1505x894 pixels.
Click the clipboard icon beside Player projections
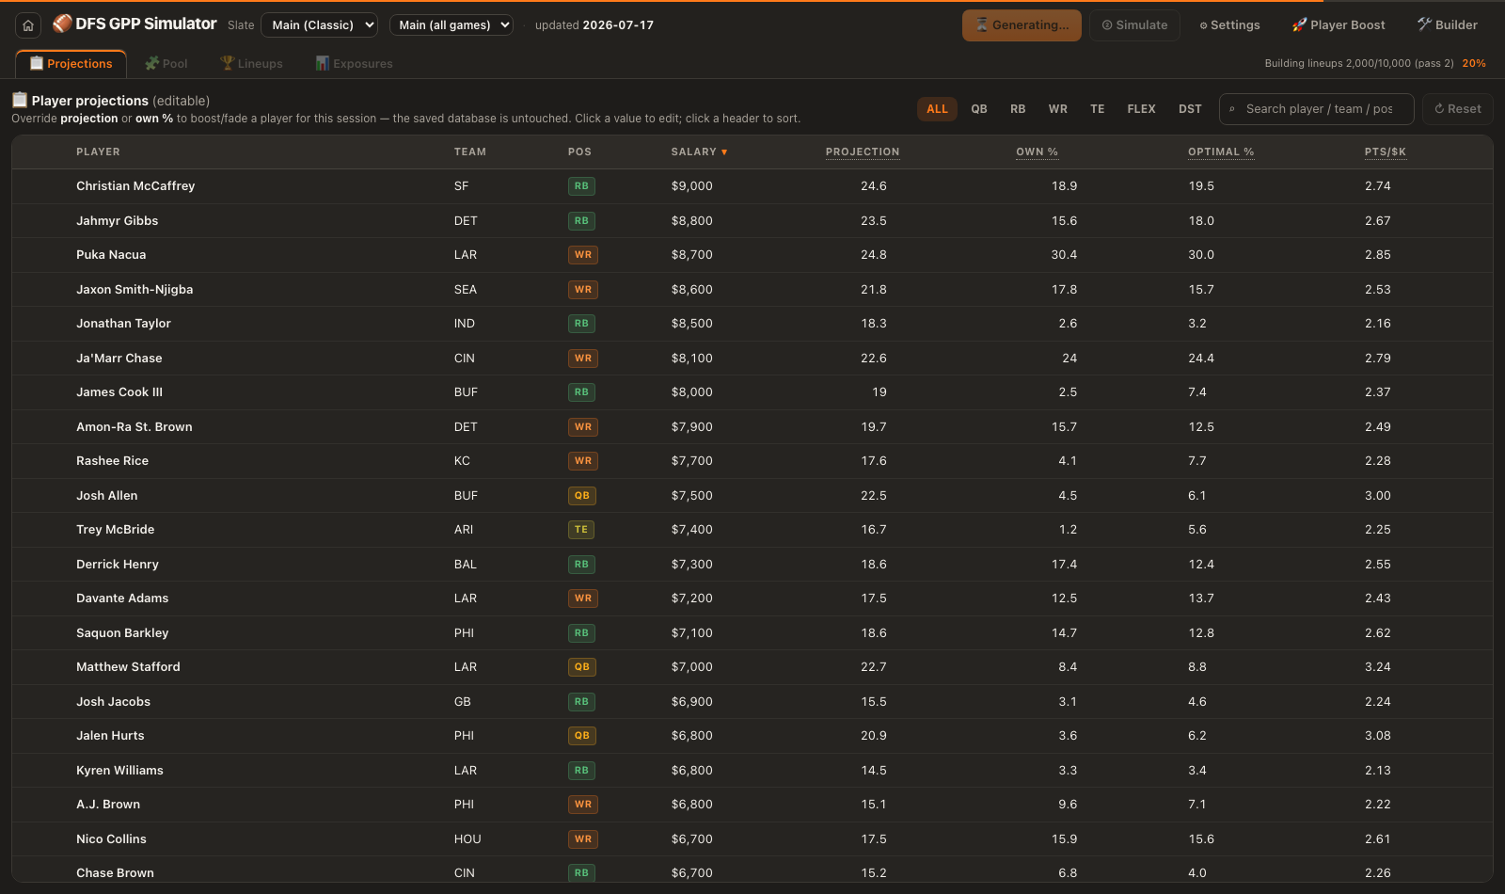[20, 100]
